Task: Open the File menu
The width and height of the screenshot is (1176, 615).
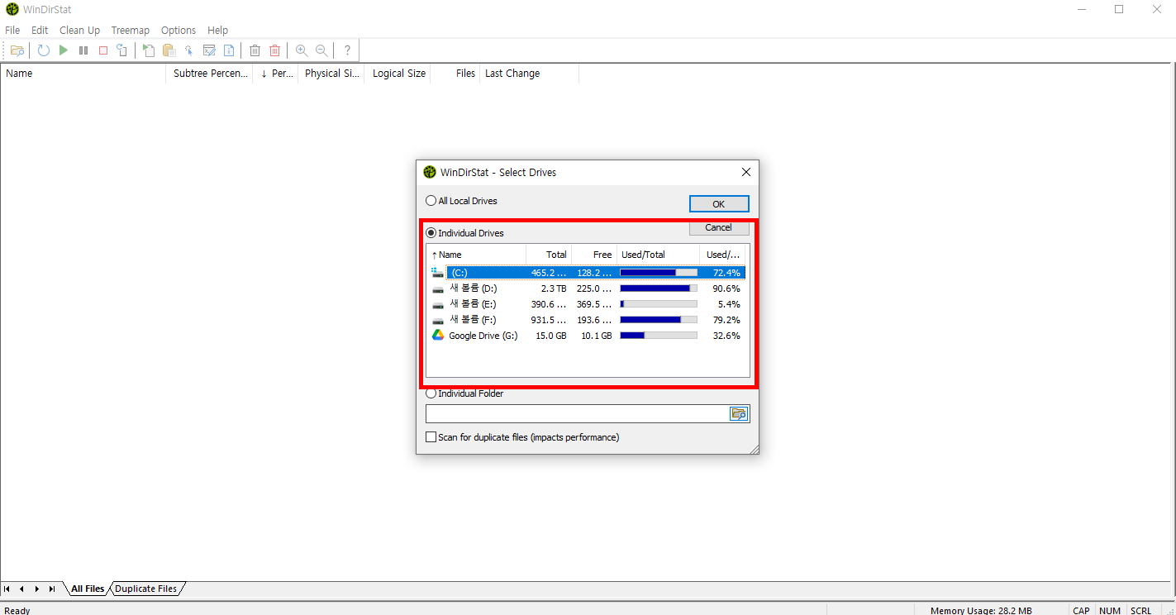Action: [12, 30]
